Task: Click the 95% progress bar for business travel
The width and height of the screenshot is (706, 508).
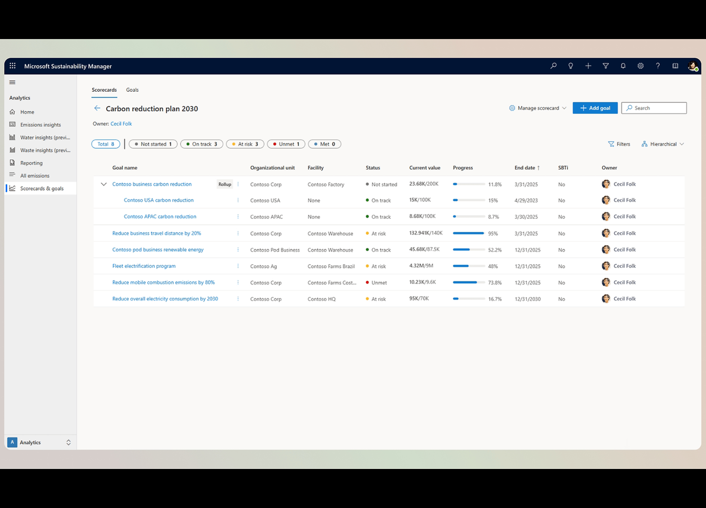Action: pyautogui.click(x=469, y=233)
